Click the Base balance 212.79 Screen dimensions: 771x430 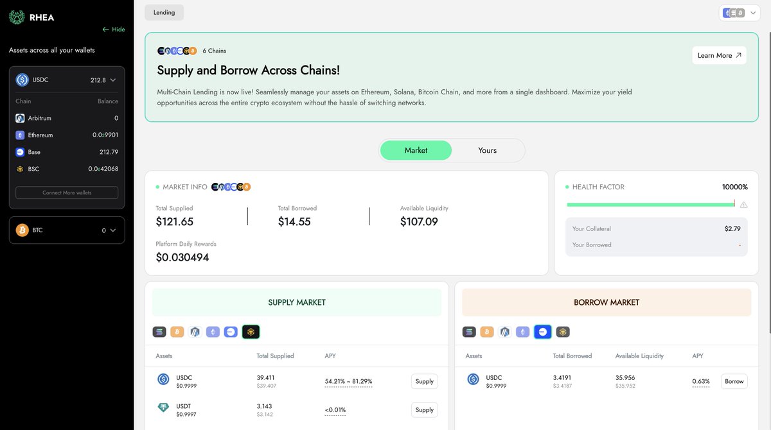109,152
